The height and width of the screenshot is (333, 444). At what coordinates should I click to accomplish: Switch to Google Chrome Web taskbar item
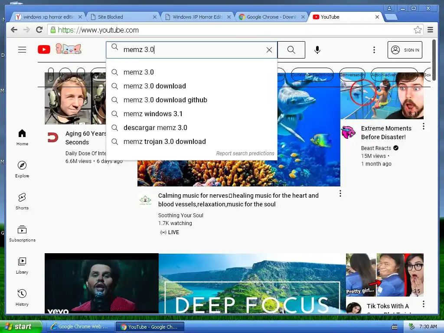(x=80, y=326)
